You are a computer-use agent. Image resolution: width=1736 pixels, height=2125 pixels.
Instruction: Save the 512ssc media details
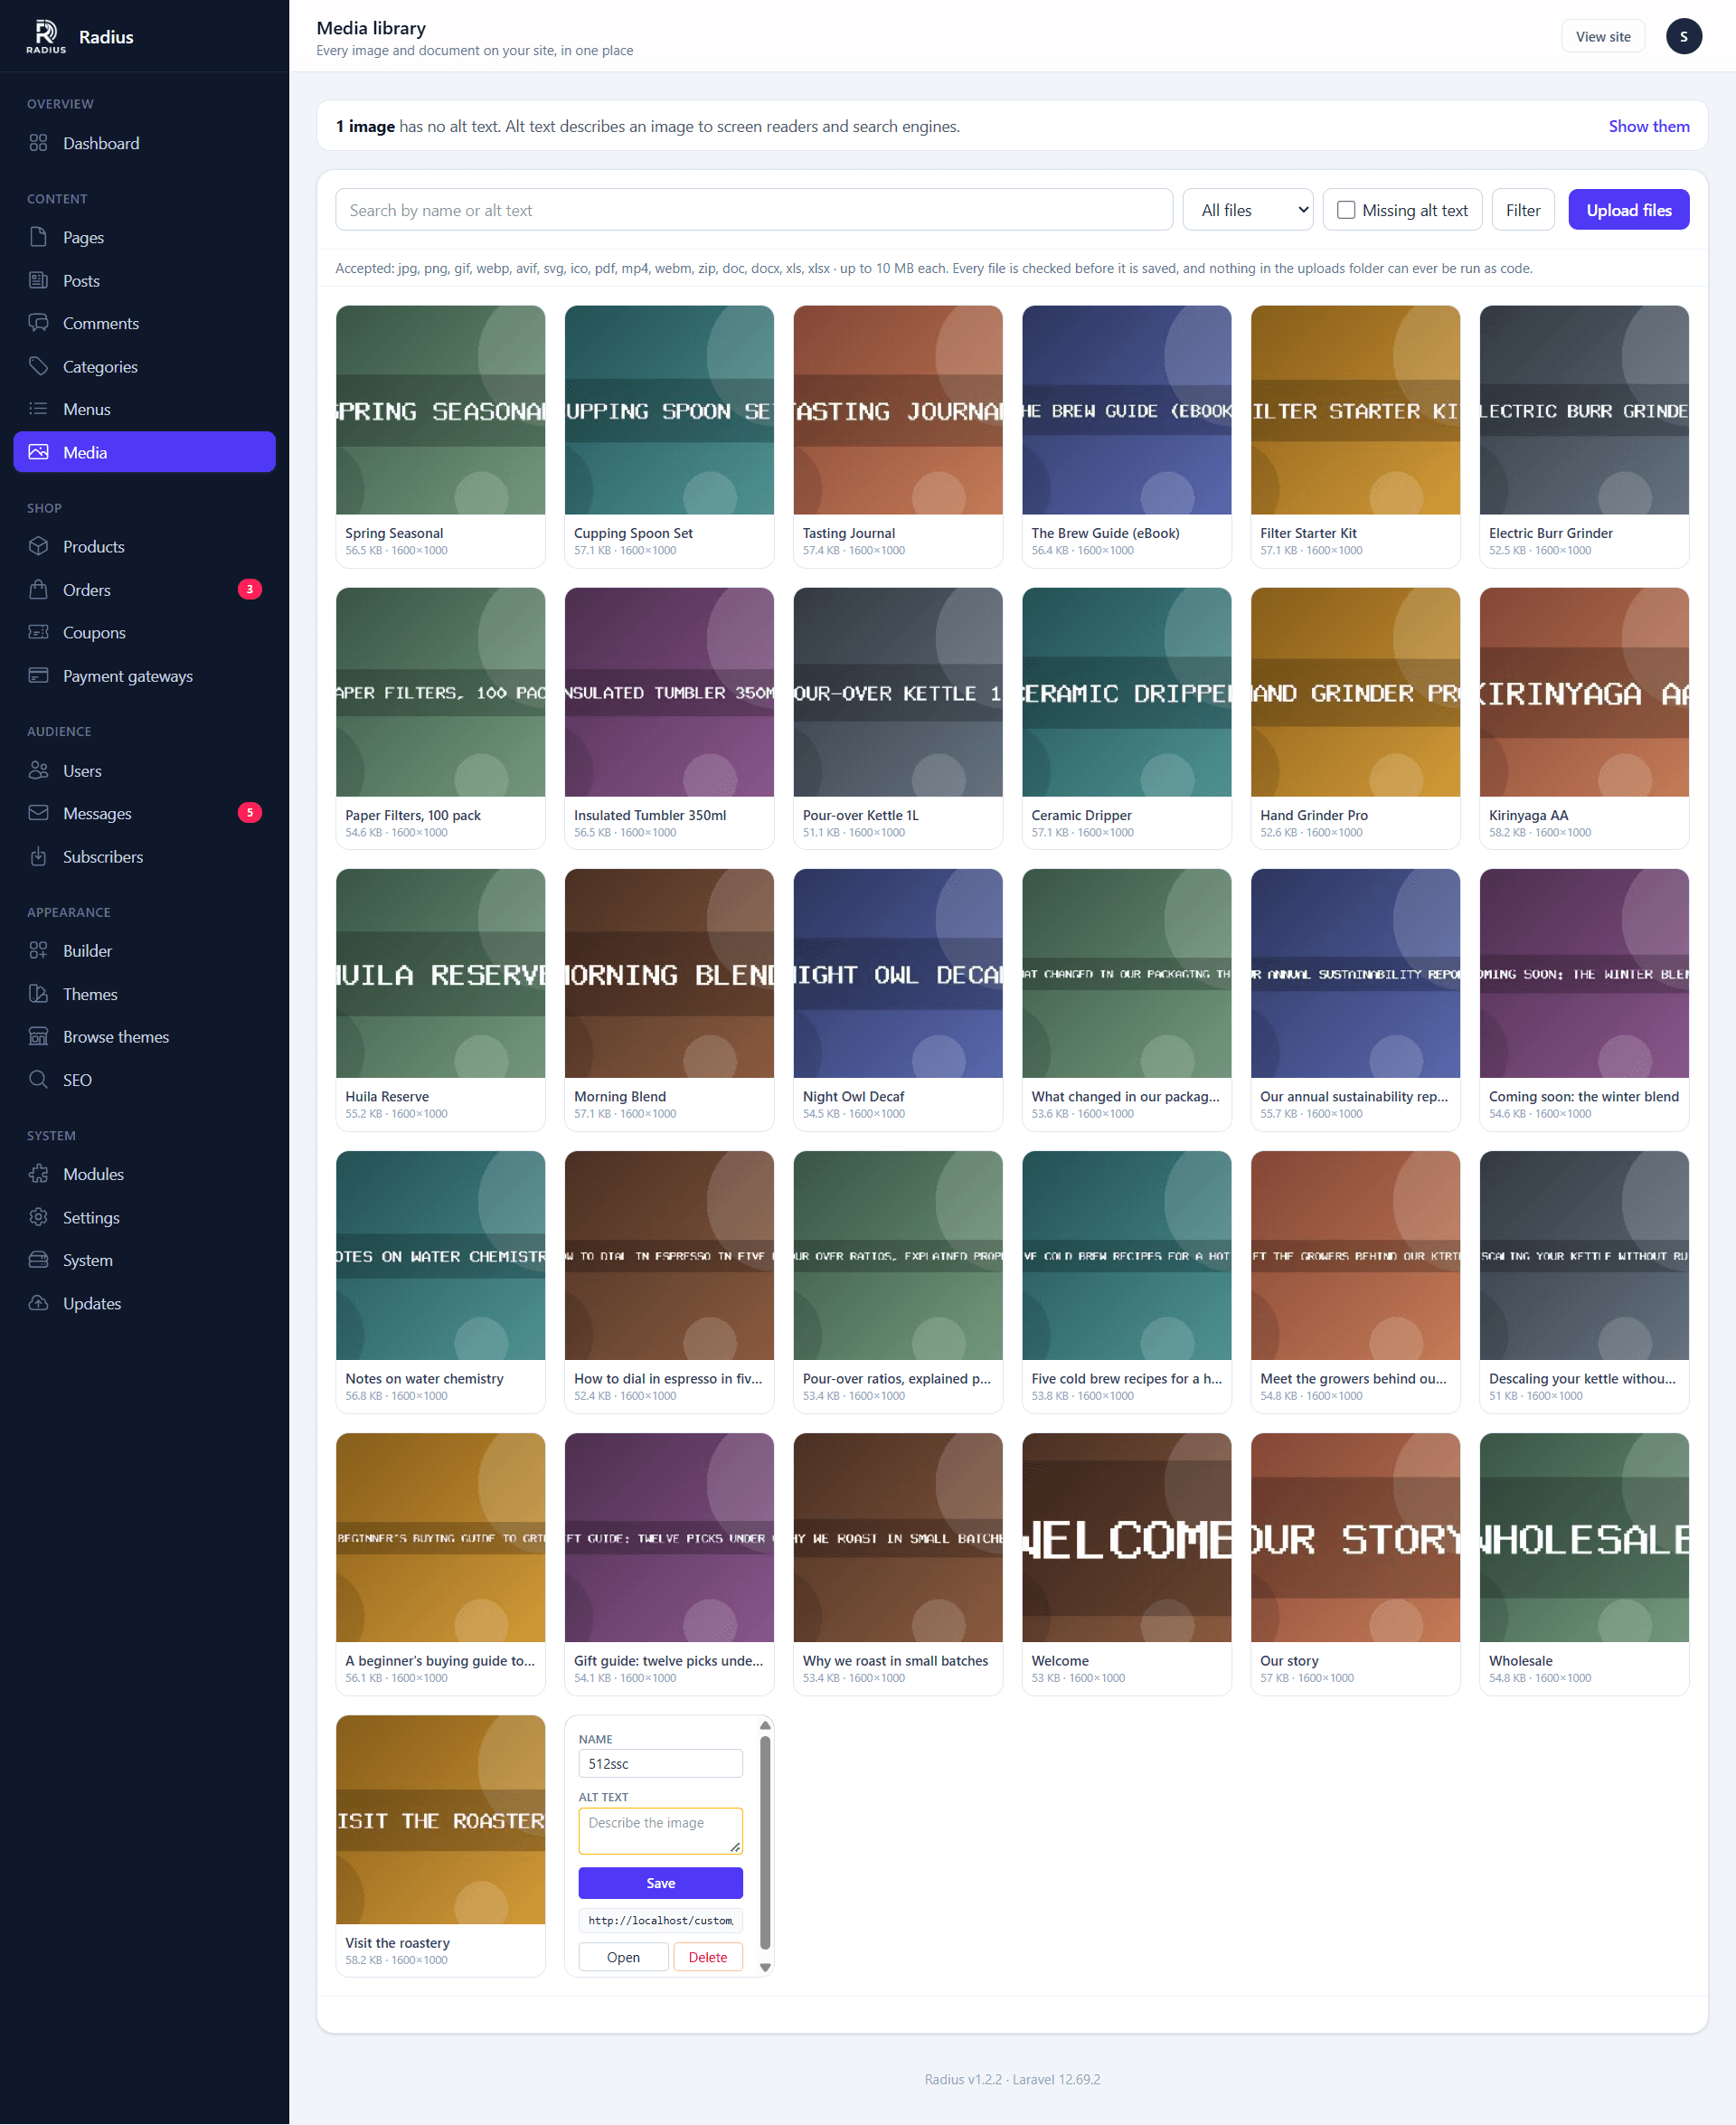pos(660,1882)
